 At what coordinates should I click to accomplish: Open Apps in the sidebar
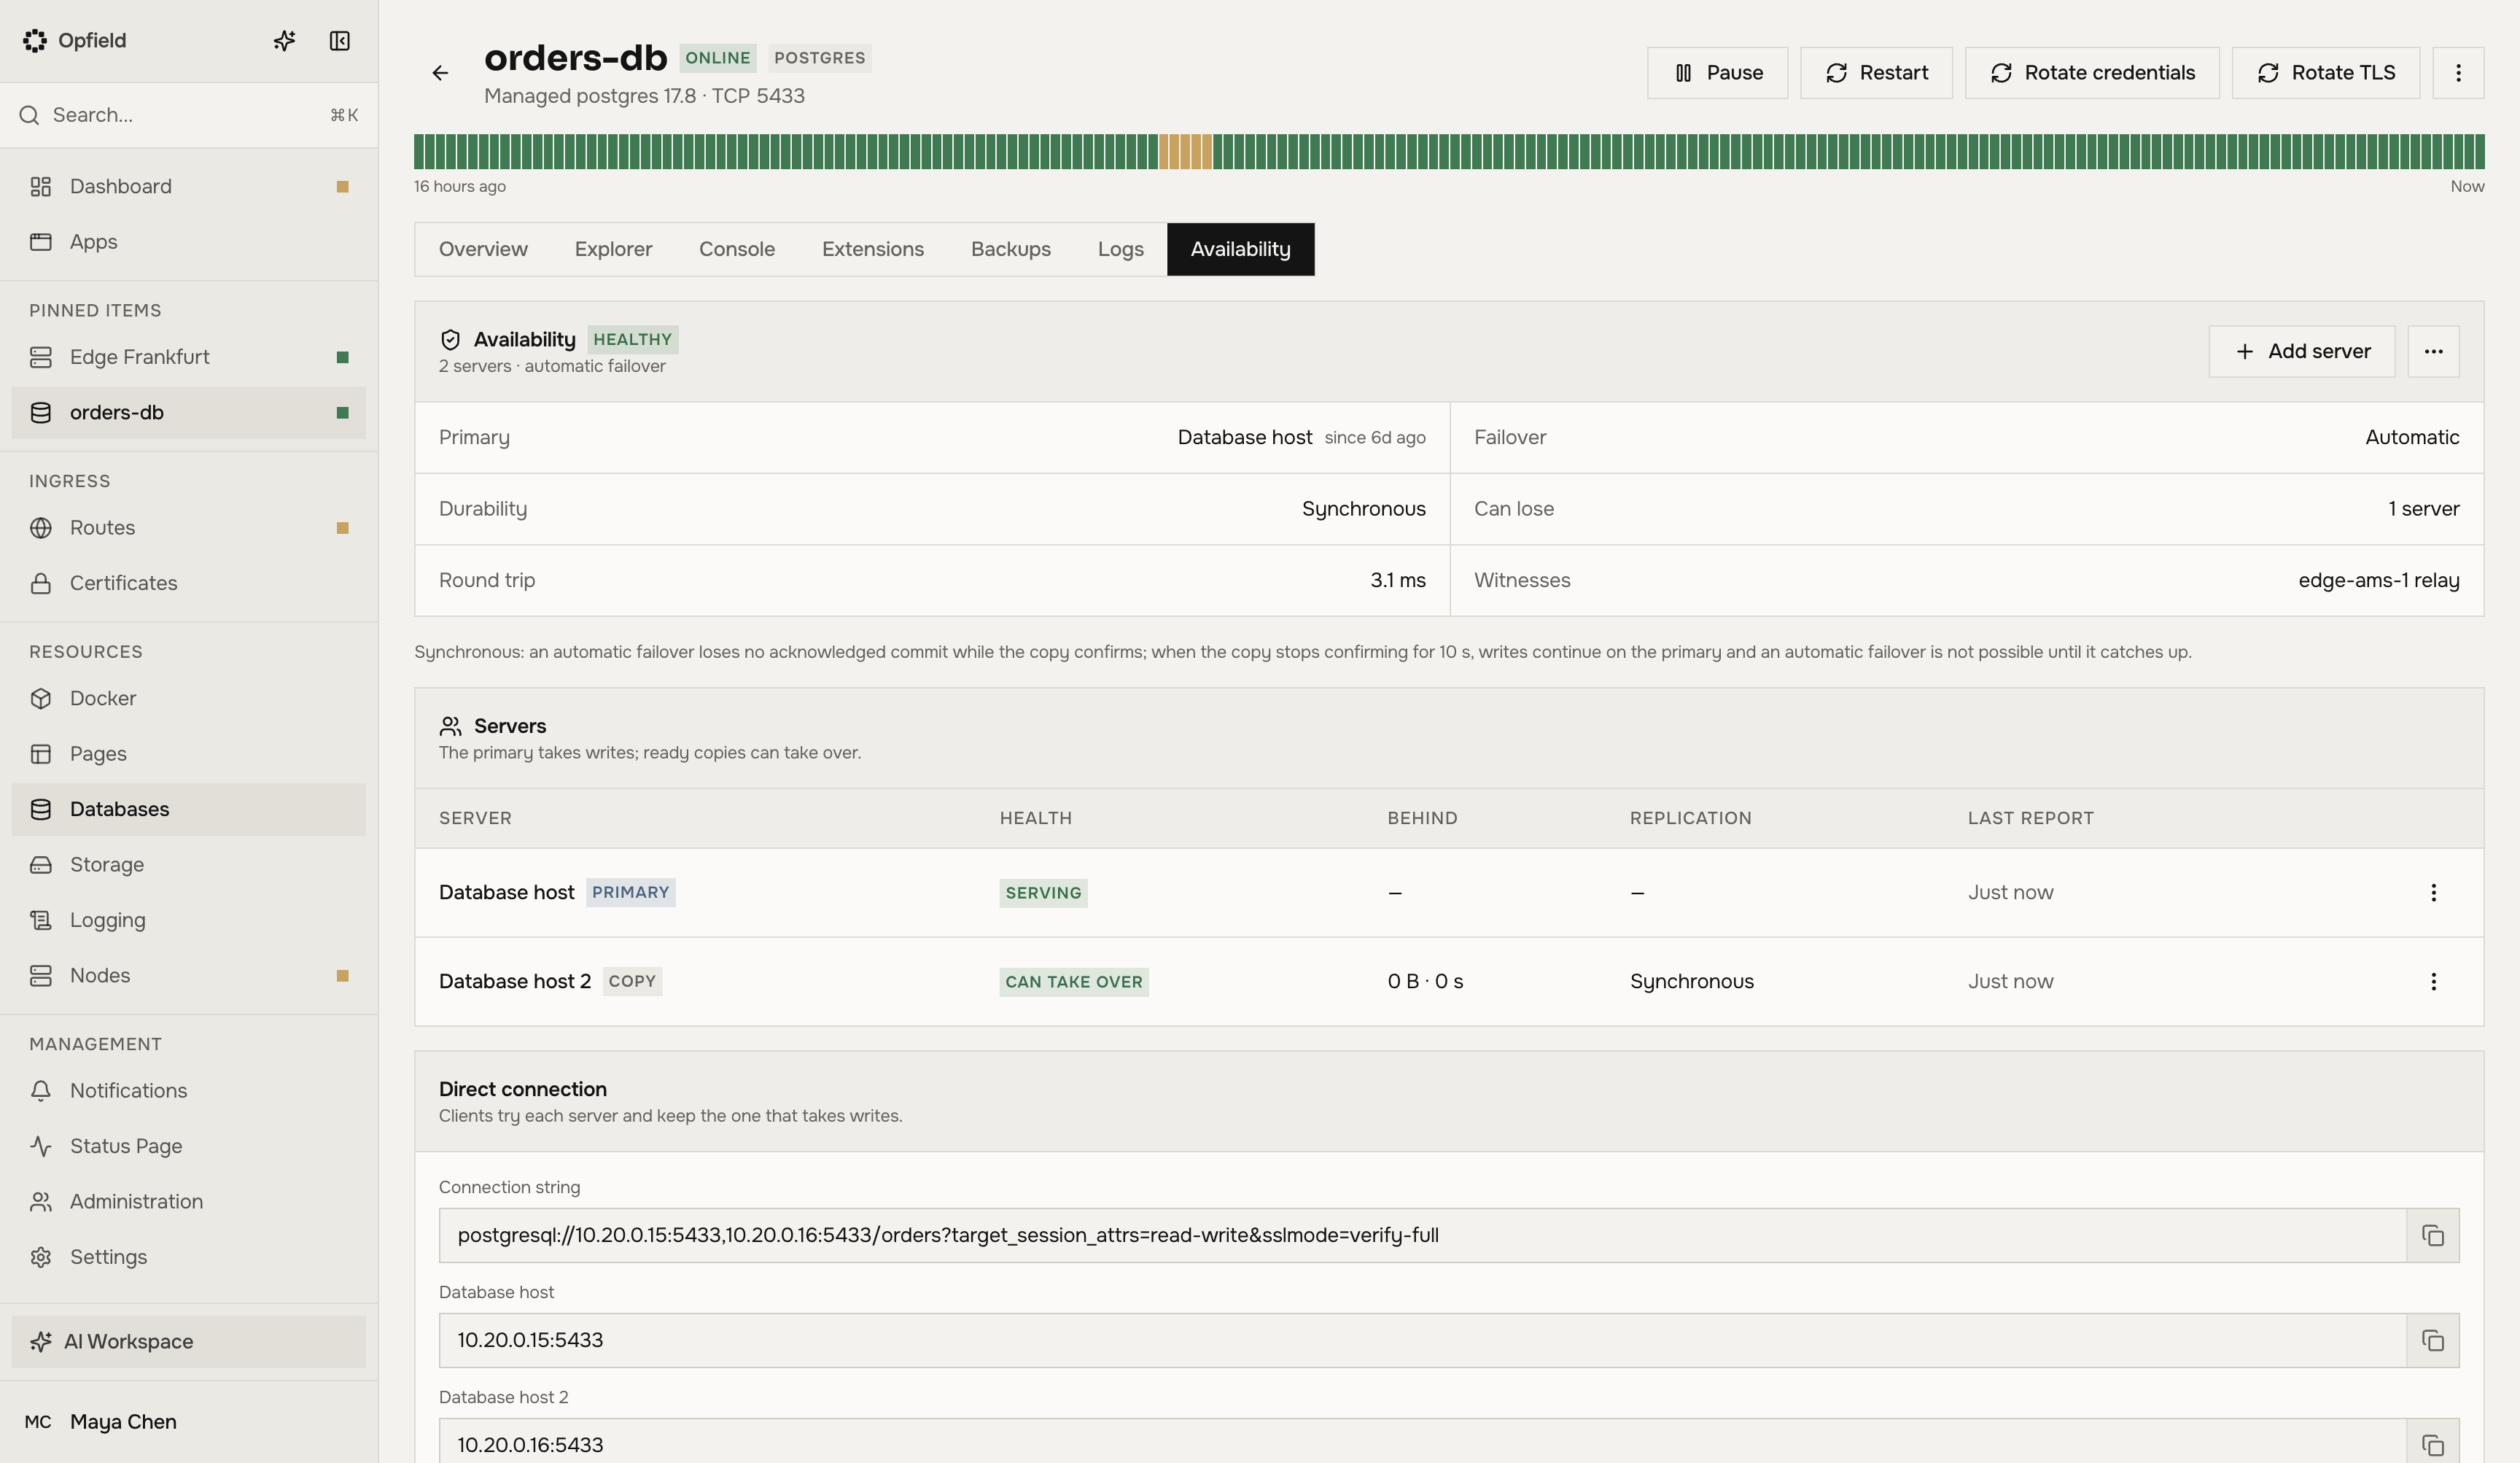pyautogui.click(x=189, y=242)
